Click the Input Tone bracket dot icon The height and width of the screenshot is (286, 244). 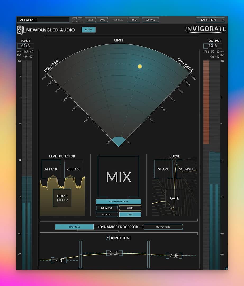pyautogui.click(x=108, y=238)
